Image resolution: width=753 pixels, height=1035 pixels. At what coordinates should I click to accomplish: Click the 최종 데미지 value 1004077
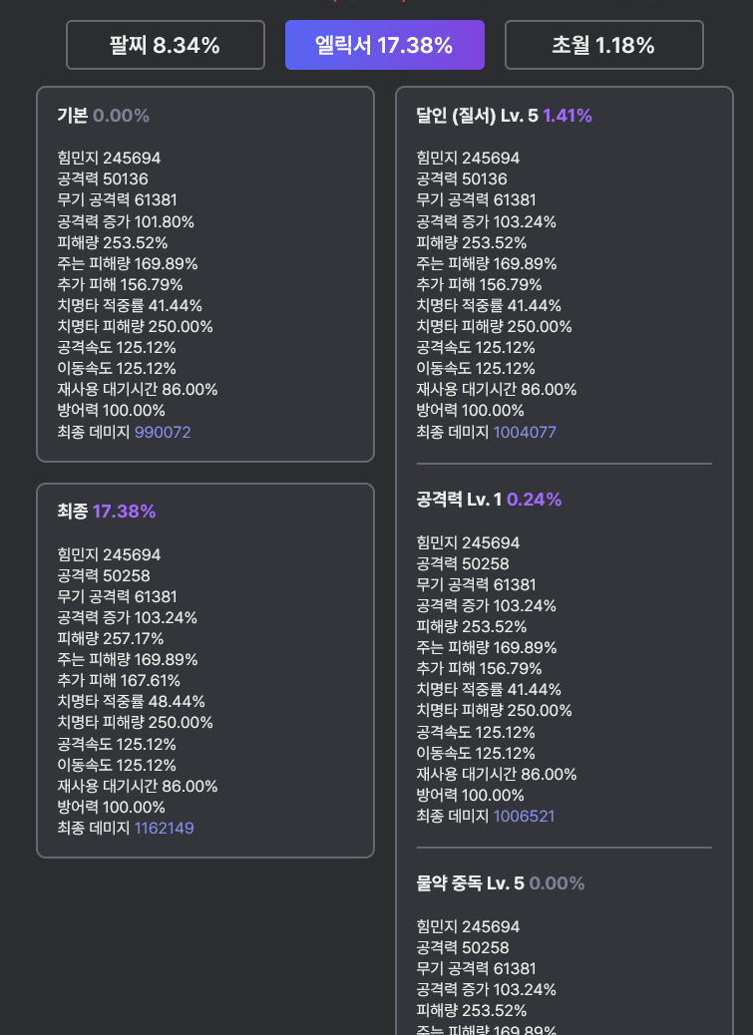click(525, 433)
